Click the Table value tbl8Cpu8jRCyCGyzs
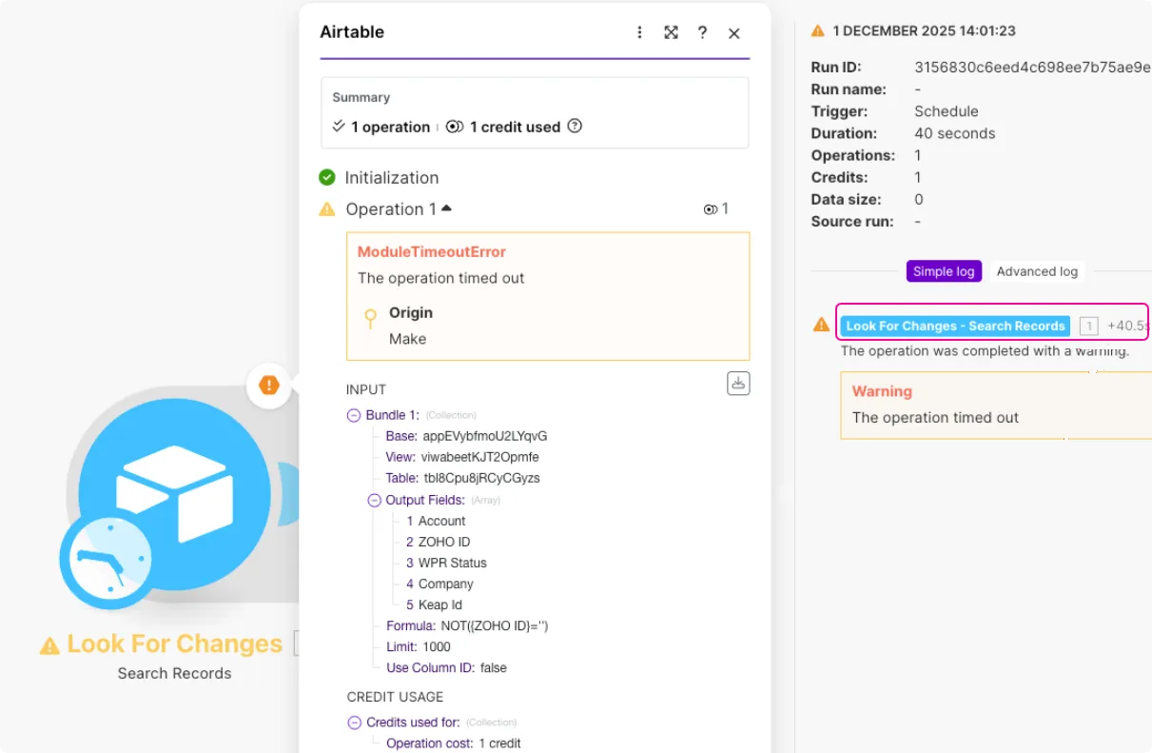The image size is (1152, 753). pos(482,478)
